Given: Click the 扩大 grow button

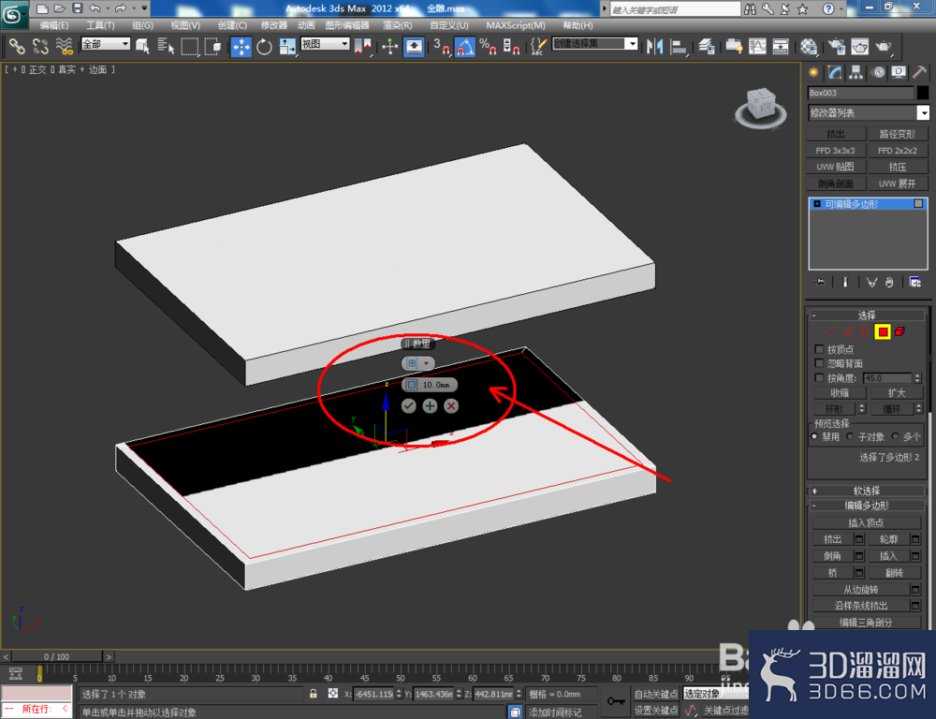Looking at the screenshot, I should (897, 393).
